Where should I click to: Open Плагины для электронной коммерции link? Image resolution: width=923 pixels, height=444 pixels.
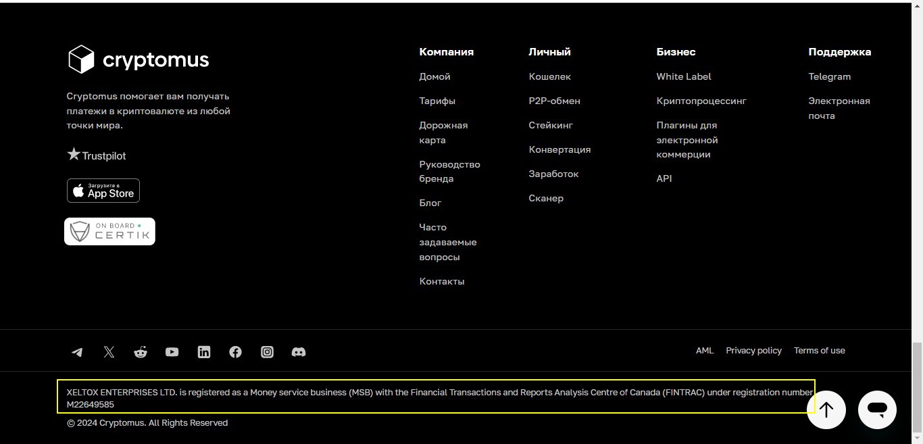(x=687, y=140)
